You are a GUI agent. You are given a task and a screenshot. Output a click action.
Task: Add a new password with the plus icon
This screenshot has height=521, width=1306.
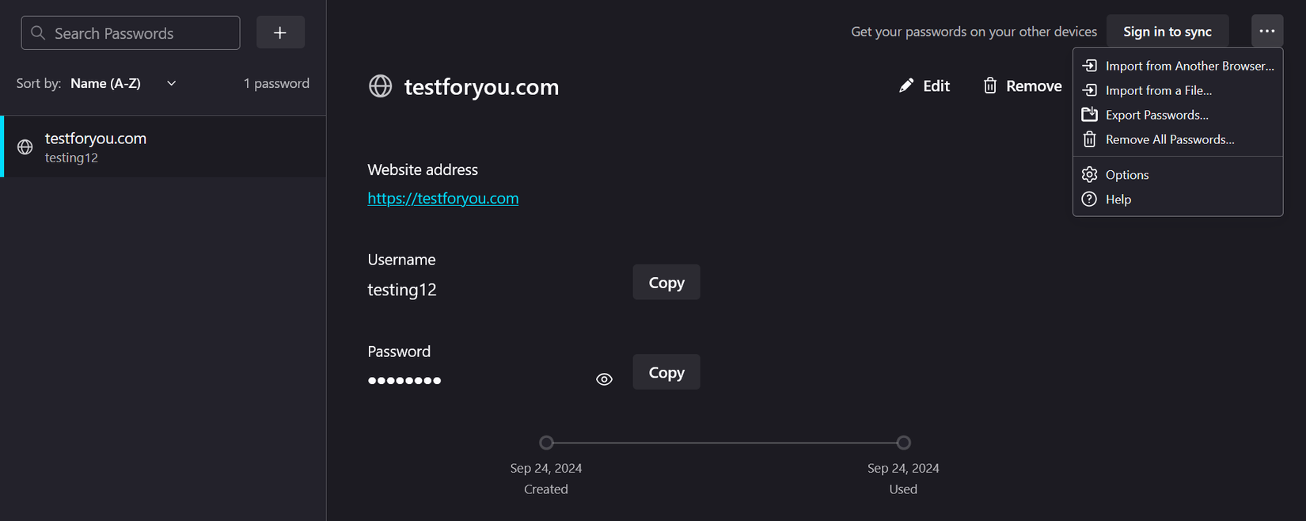click(280, 32)
